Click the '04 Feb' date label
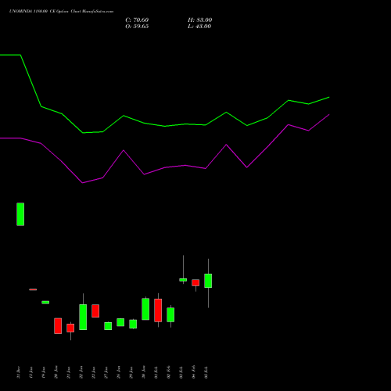 coord(194,372)
